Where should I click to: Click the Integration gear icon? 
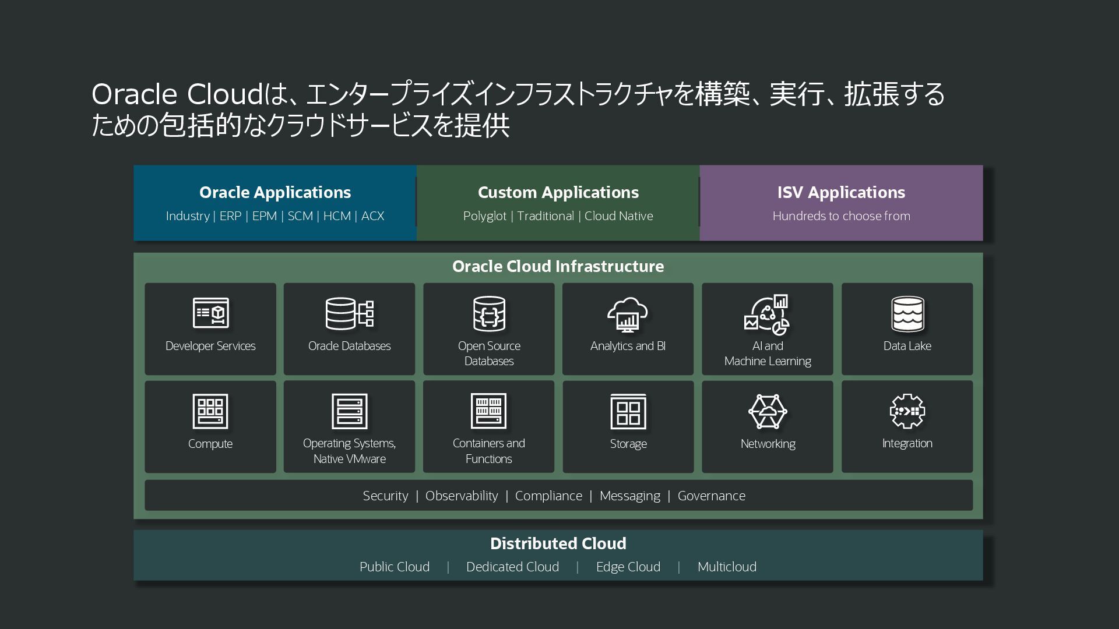[x=907, y=411]
